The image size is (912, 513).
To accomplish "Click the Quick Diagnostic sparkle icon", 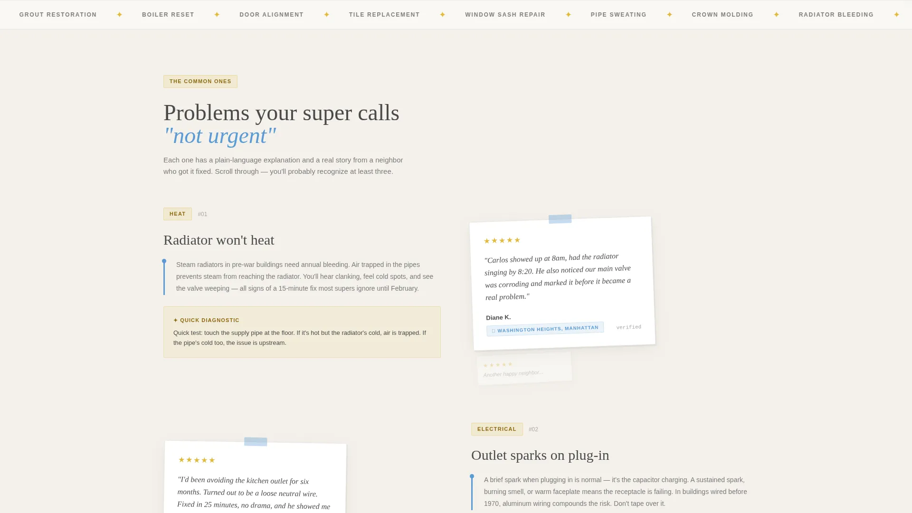I will 176,320.
